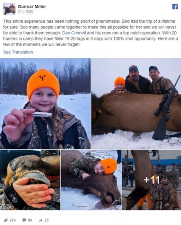Click the post text starting 'This entire experience'

click(x=90, y=33)
